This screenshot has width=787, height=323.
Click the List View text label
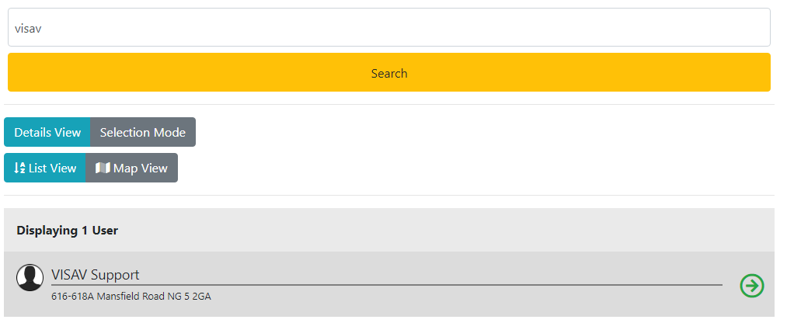coord(52,168)
